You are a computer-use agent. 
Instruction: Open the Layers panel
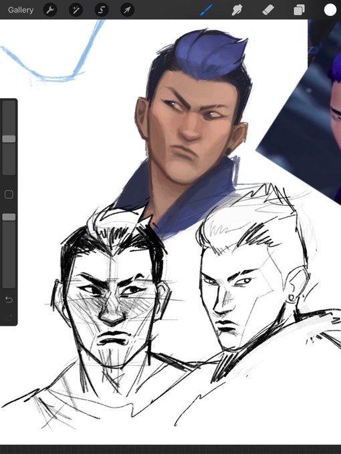click(300, 10)
